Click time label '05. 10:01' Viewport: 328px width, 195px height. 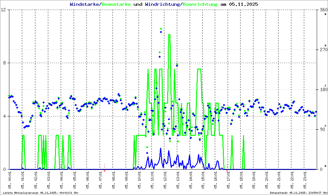coord(139,180)
